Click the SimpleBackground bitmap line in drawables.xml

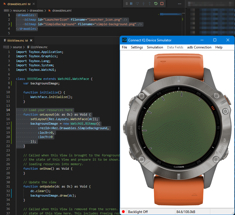82,24
